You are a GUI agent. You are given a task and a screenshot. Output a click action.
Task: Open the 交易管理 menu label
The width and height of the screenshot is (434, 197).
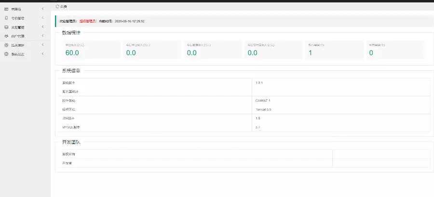point(18,27)
